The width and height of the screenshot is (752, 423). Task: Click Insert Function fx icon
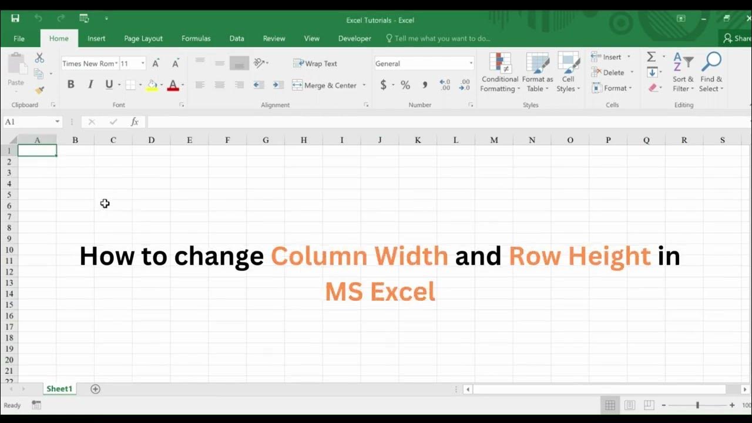coord(135,122)
